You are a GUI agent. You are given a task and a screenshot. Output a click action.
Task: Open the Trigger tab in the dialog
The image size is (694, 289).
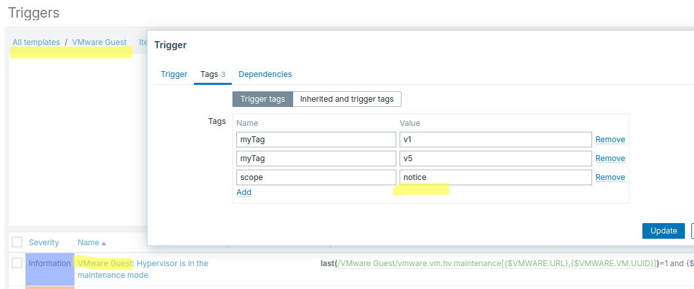[174, 74]
